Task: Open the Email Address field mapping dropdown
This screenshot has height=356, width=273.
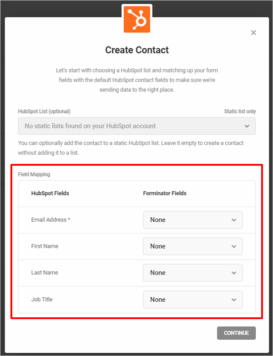Action: tap(192, 220)
